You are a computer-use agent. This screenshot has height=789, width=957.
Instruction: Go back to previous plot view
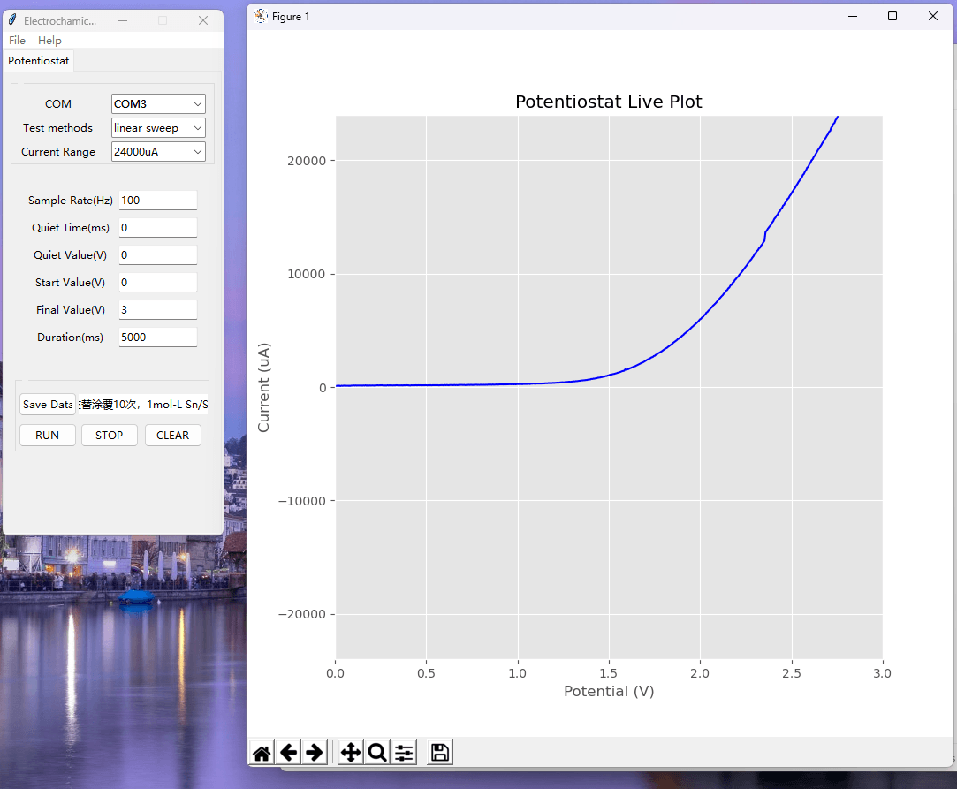click(289, 753)
